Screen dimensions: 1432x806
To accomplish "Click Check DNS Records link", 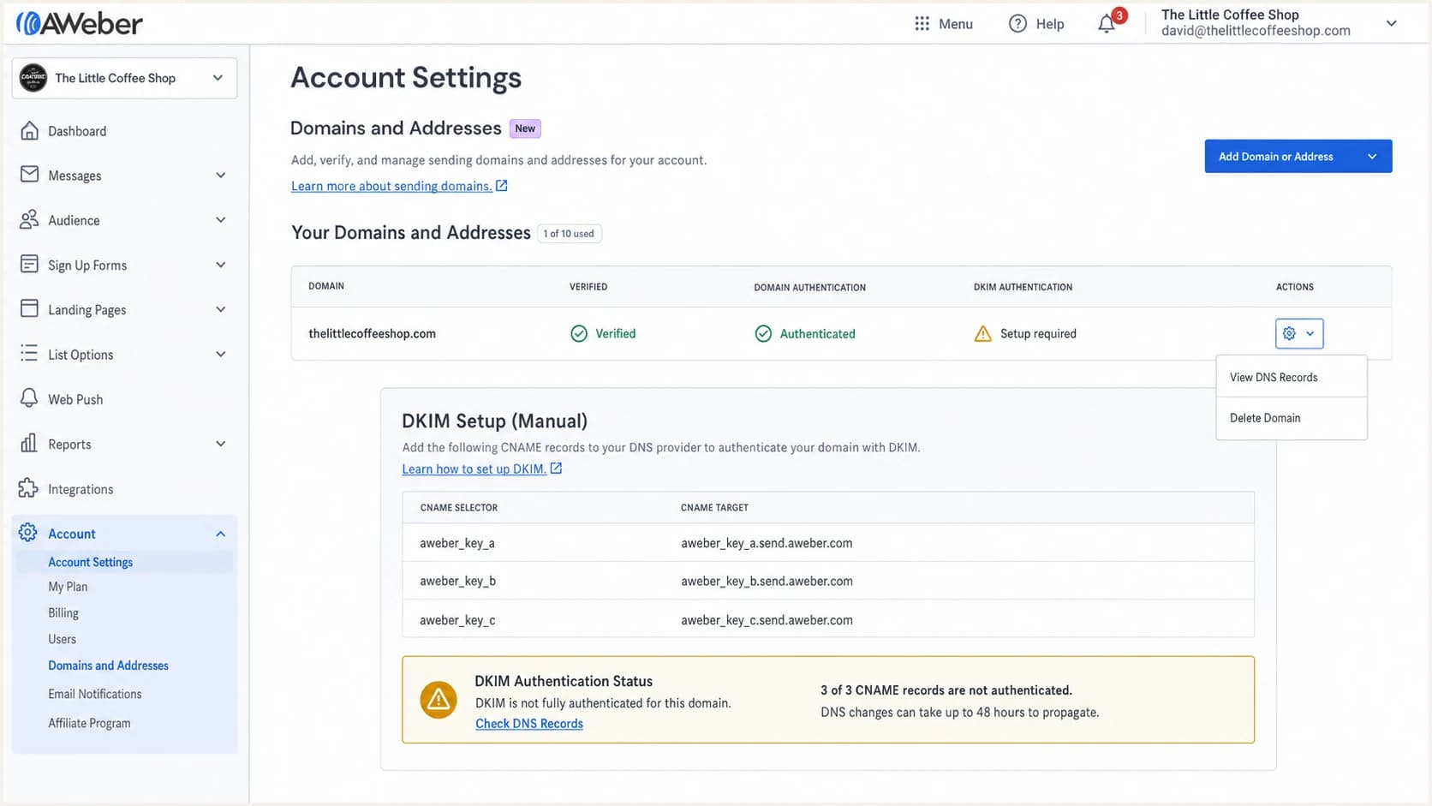I will pyautogui.click(x=529, y=724).
